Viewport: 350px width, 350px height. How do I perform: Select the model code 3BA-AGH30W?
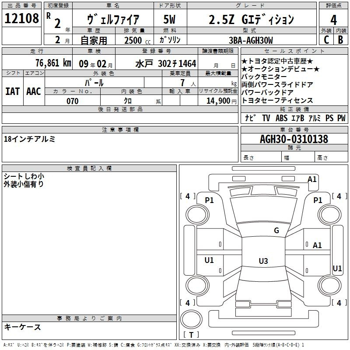click(x=251, y=40)
